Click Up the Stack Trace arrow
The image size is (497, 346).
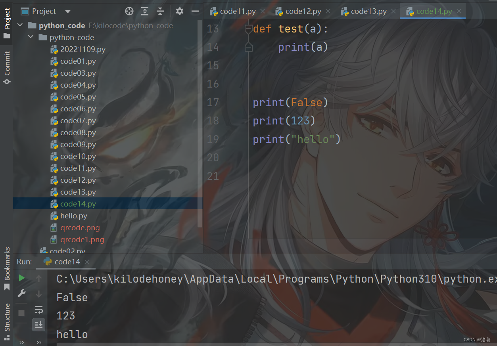point(39,279)
